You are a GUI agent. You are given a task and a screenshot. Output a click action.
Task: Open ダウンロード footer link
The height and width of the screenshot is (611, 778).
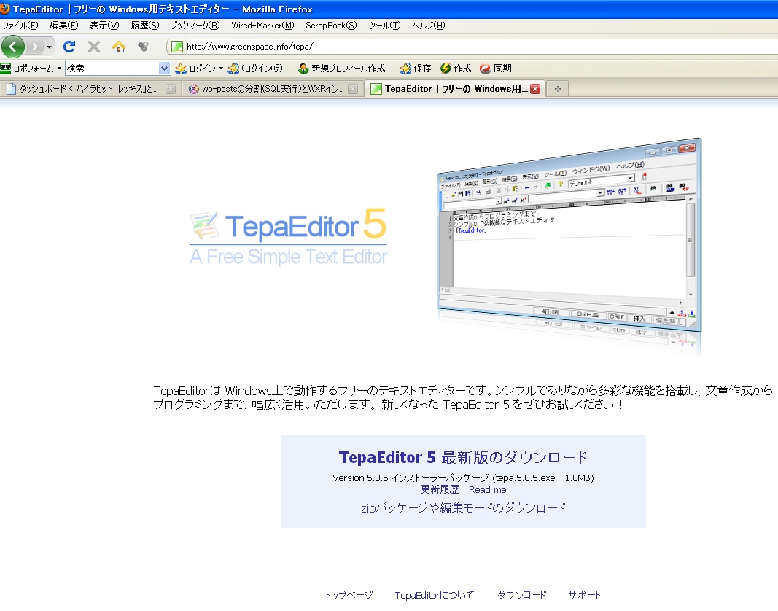click(522, 595)
